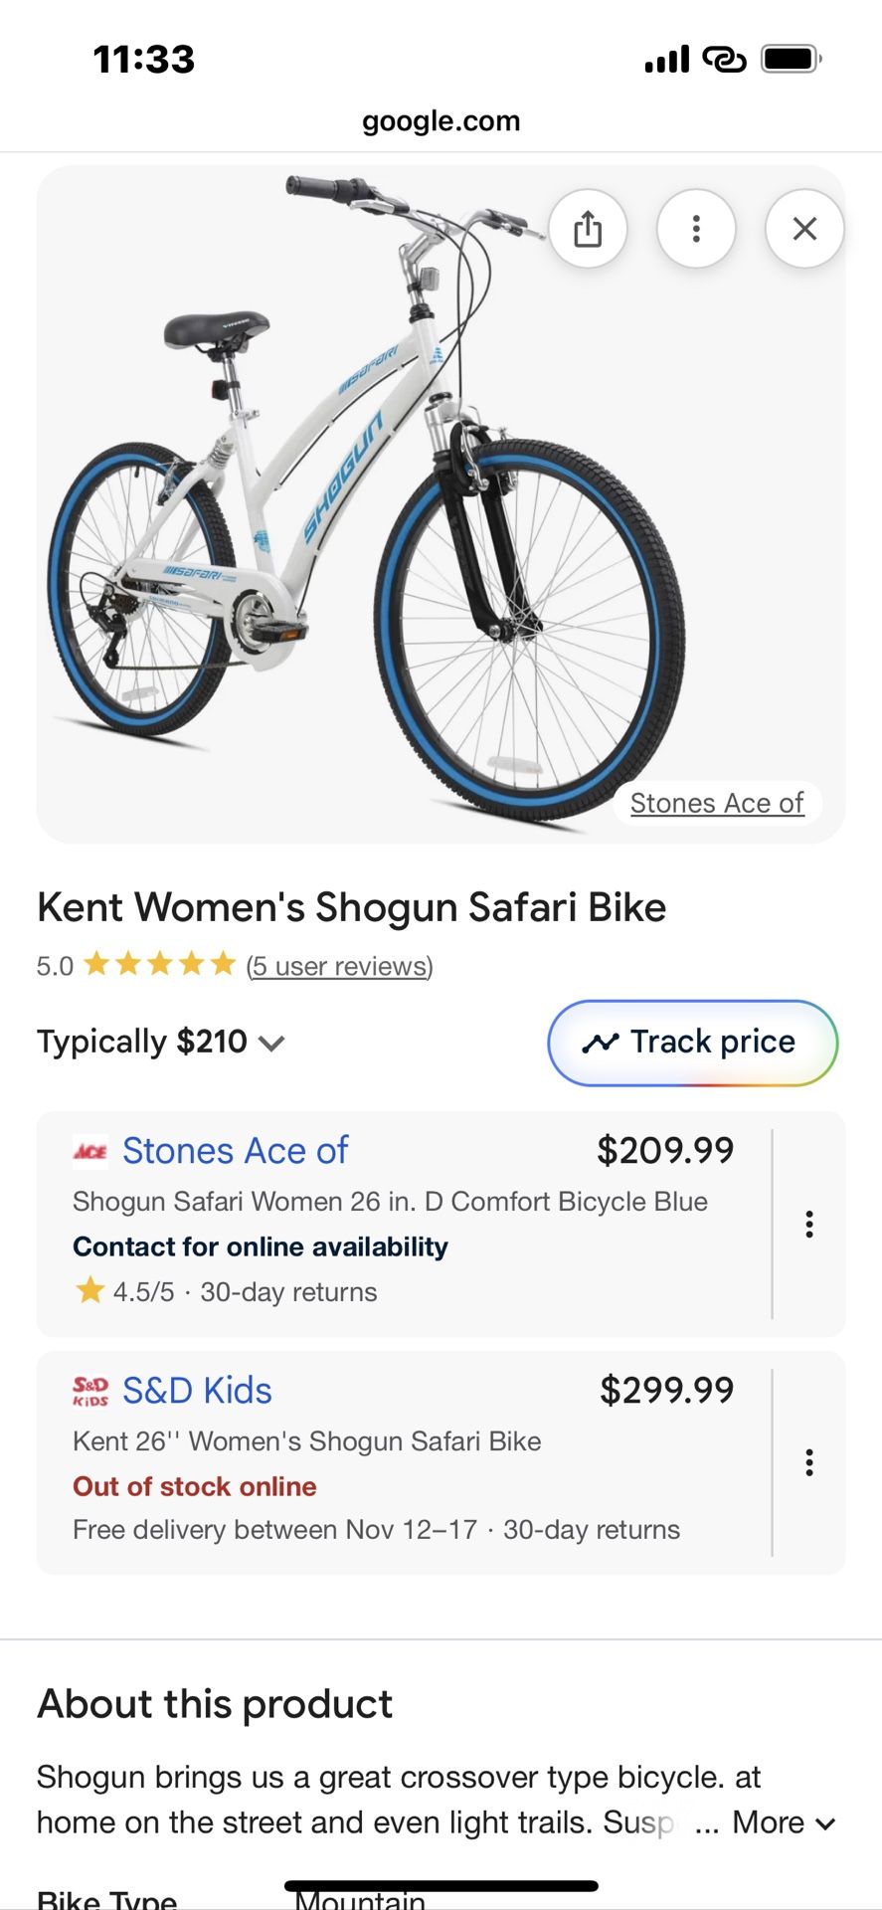Expand the More link in the product description
Image resolution: width=882 pixels, height=1910 pixels.
click(x=767, y=1822)
